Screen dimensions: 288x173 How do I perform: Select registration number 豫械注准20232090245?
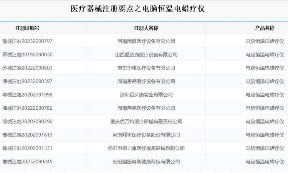pyautogui.click(x=27, y=161)
